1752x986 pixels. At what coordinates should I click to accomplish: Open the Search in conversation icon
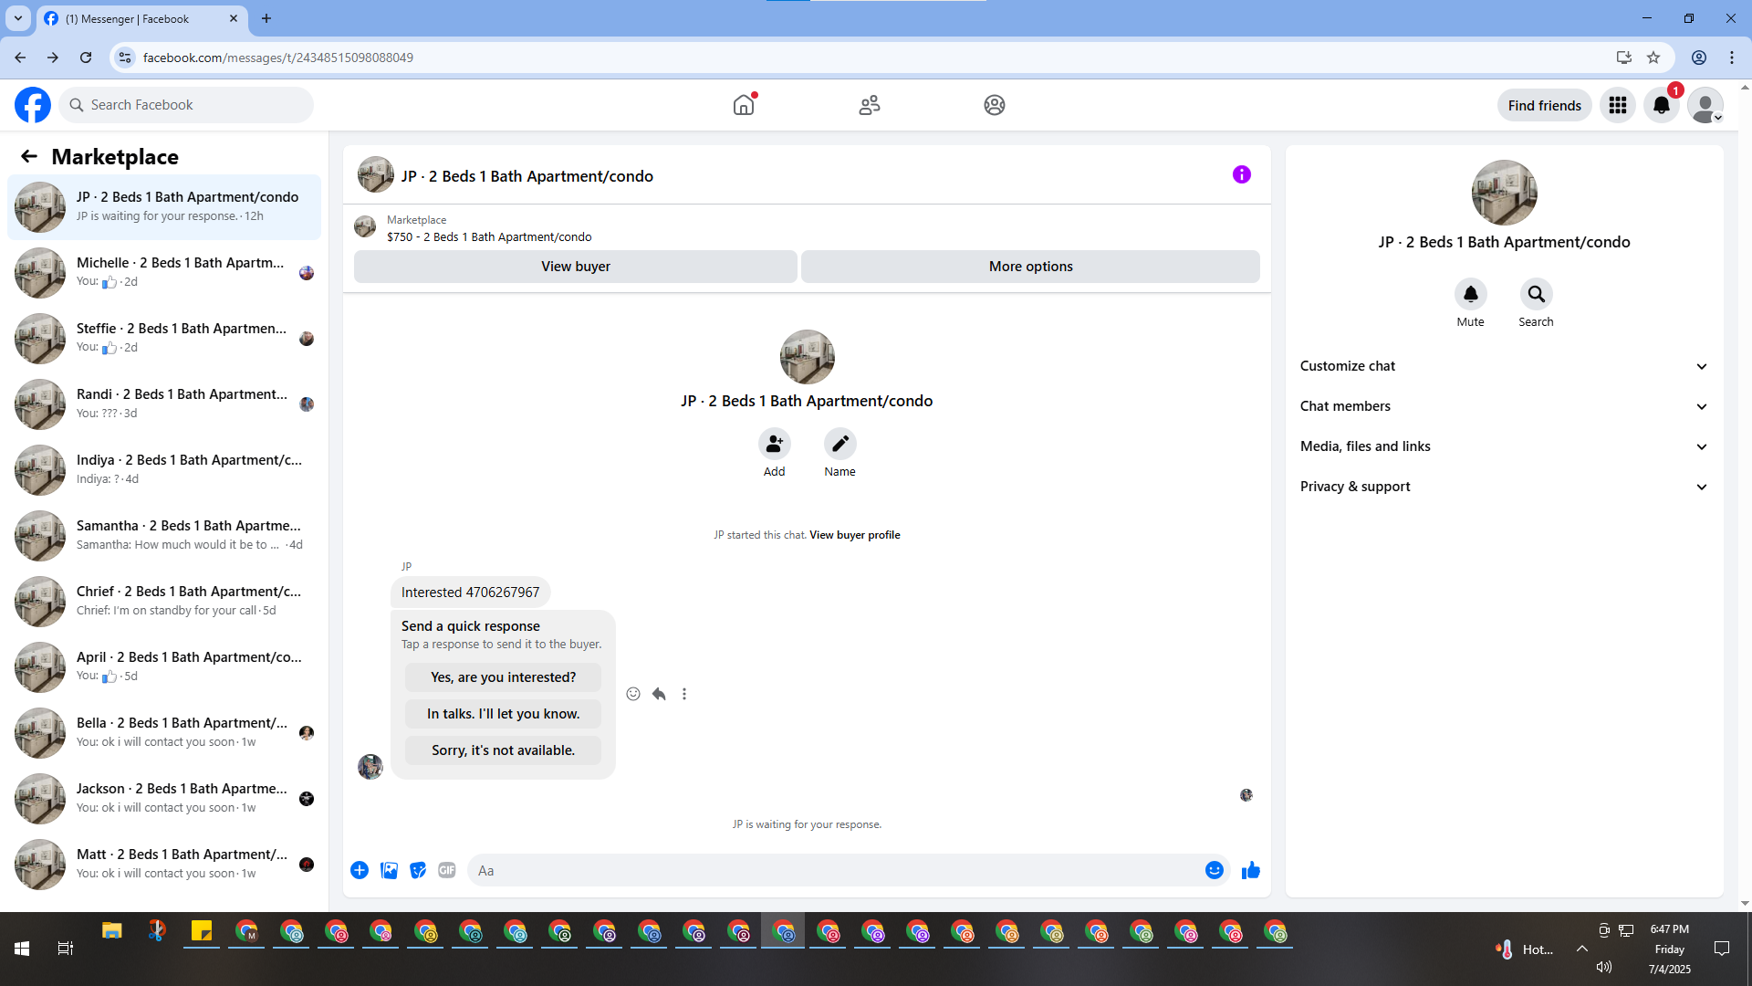point(1536,294)
